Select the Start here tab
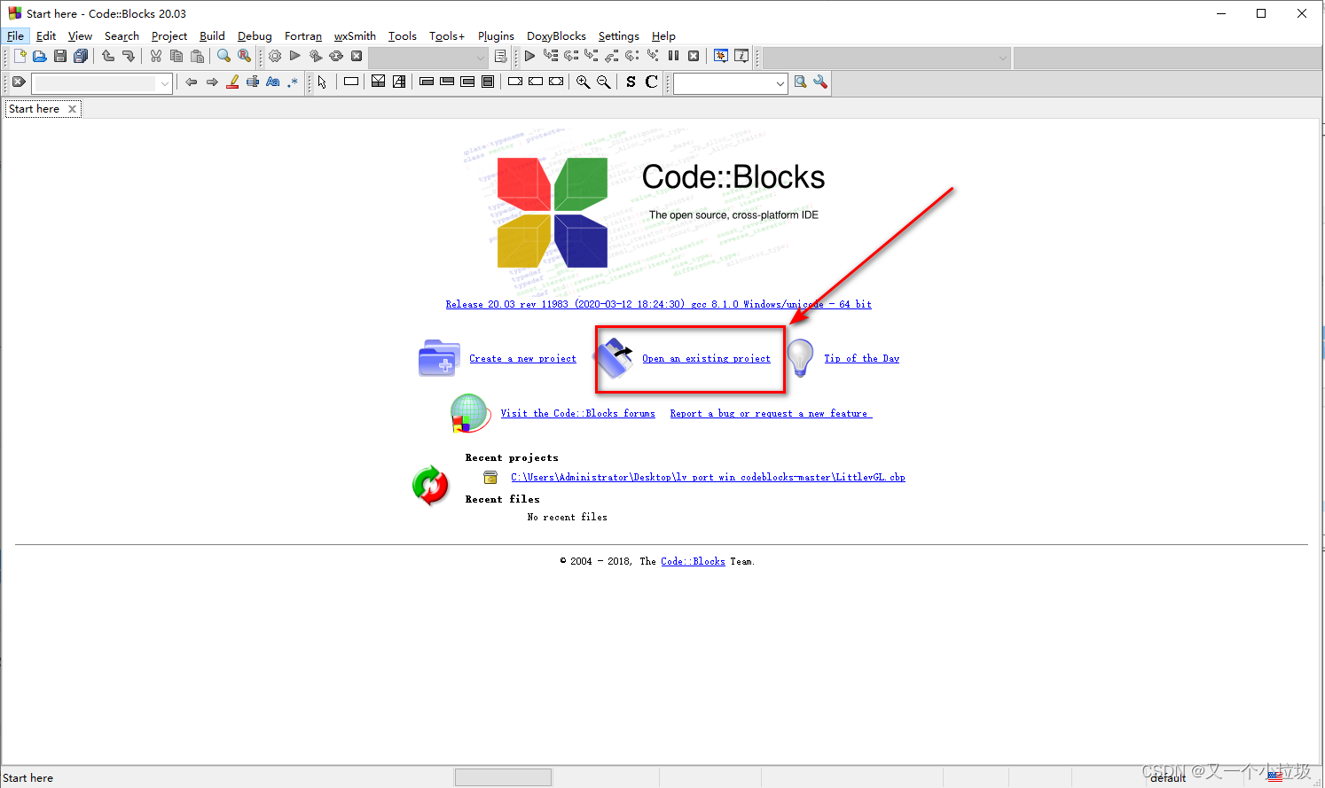This screenshot has height=788, width=1325. click(35, 109)
